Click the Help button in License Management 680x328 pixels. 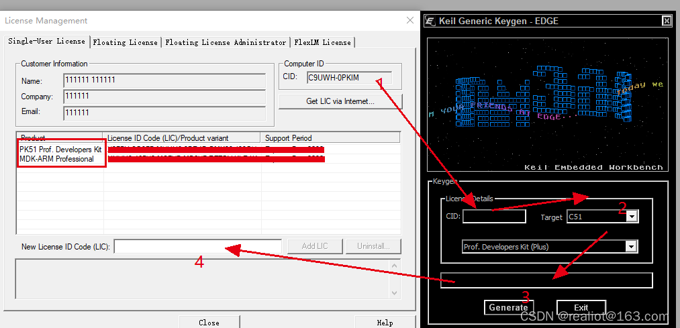[x=385, y=323]
